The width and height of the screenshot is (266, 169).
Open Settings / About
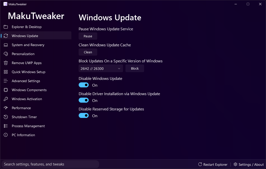(248, 164)
